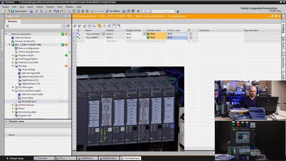
Task: Click the open project icon
Action: pyautogui.click(x=8, y=11)
